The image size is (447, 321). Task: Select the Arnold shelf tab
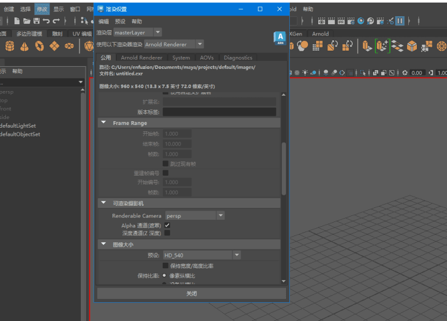pos(320,33)
